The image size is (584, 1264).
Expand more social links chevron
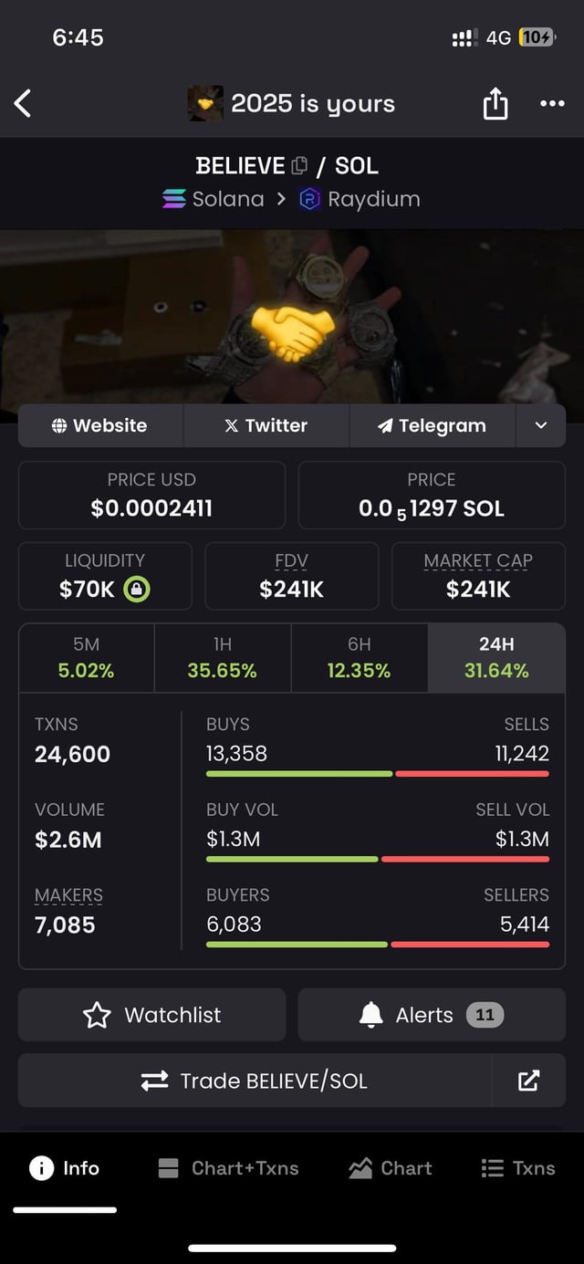tap(541, 425)
